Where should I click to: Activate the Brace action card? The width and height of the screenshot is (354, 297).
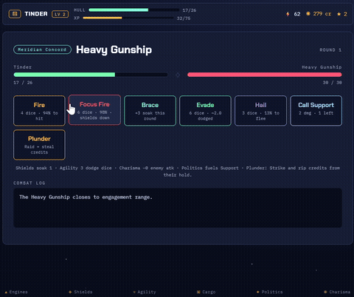[150, 111]
